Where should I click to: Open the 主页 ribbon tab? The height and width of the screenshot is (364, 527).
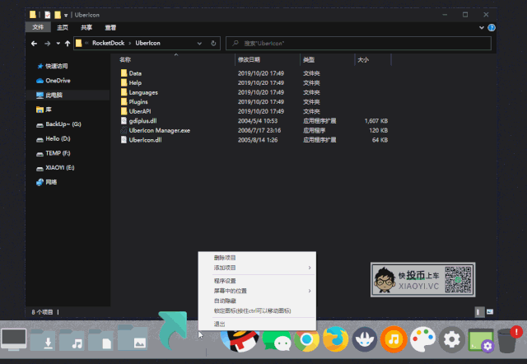[63, 27]
